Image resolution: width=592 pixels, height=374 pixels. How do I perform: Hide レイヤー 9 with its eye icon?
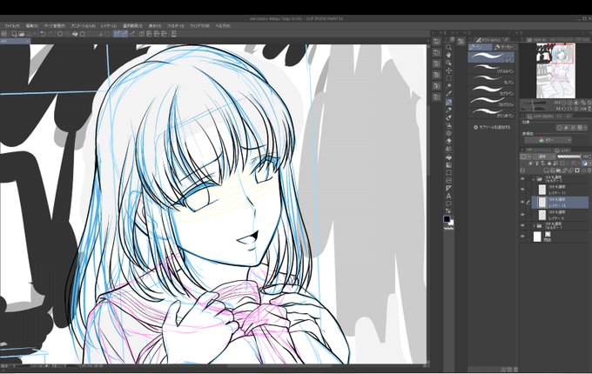coord(522,215)
